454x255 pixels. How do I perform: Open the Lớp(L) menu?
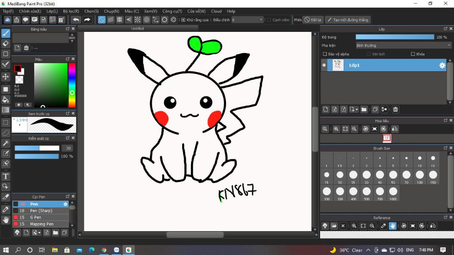coord(52,11)
